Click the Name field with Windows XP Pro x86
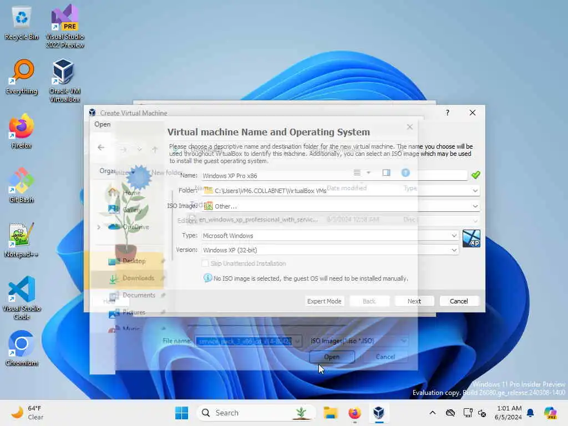Image resolution: width=568 pixels, height=426 pixels. coord(334,176)
